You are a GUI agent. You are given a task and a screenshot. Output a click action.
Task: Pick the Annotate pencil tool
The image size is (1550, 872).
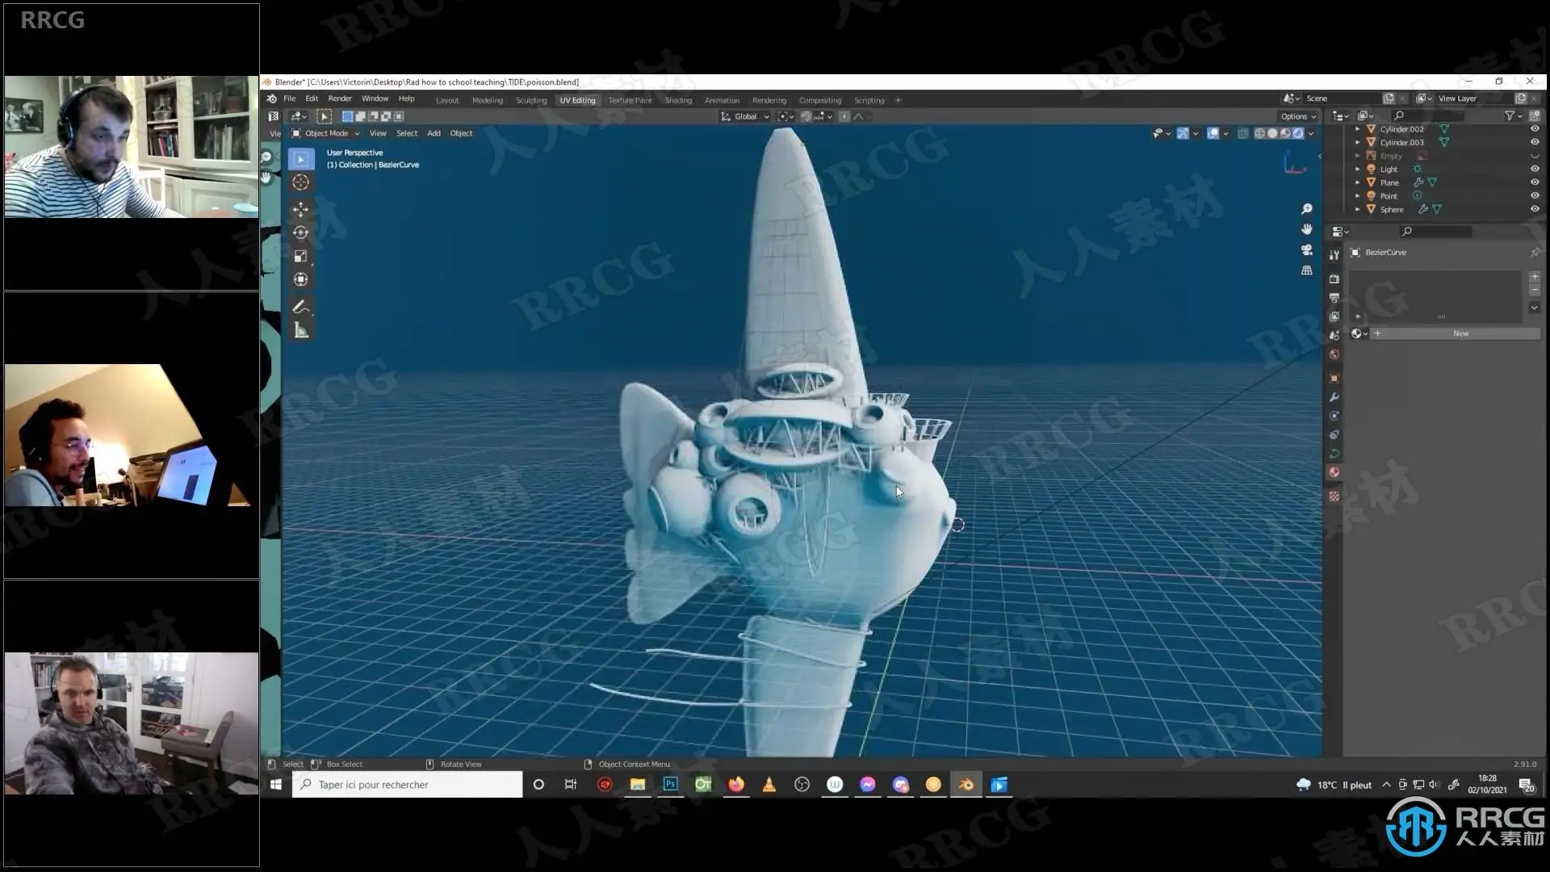(300, 307)
